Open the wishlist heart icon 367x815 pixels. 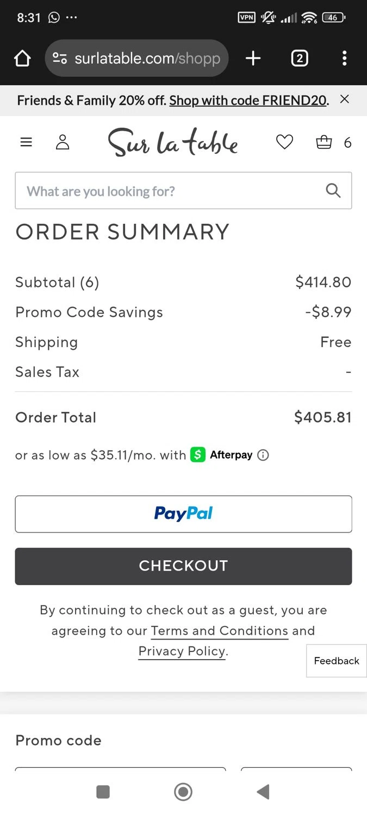pos(284,142)
